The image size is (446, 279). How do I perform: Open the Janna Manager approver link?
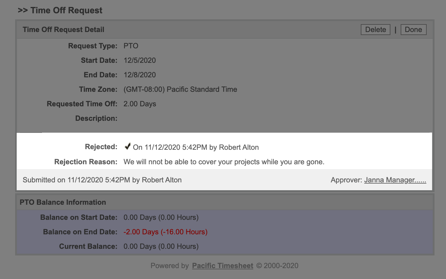point(395,180)
